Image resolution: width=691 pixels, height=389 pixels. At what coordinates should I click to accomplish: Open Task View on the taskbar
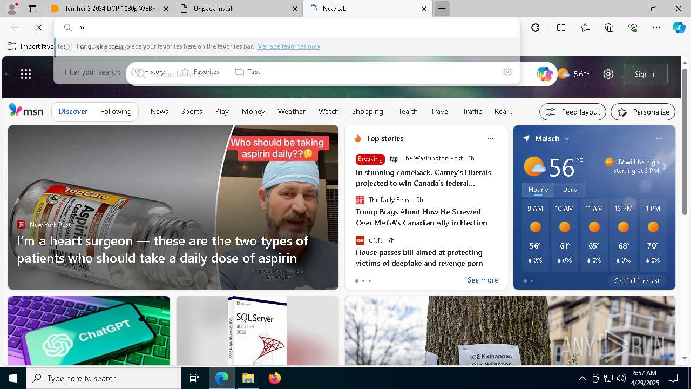point(194,378)
